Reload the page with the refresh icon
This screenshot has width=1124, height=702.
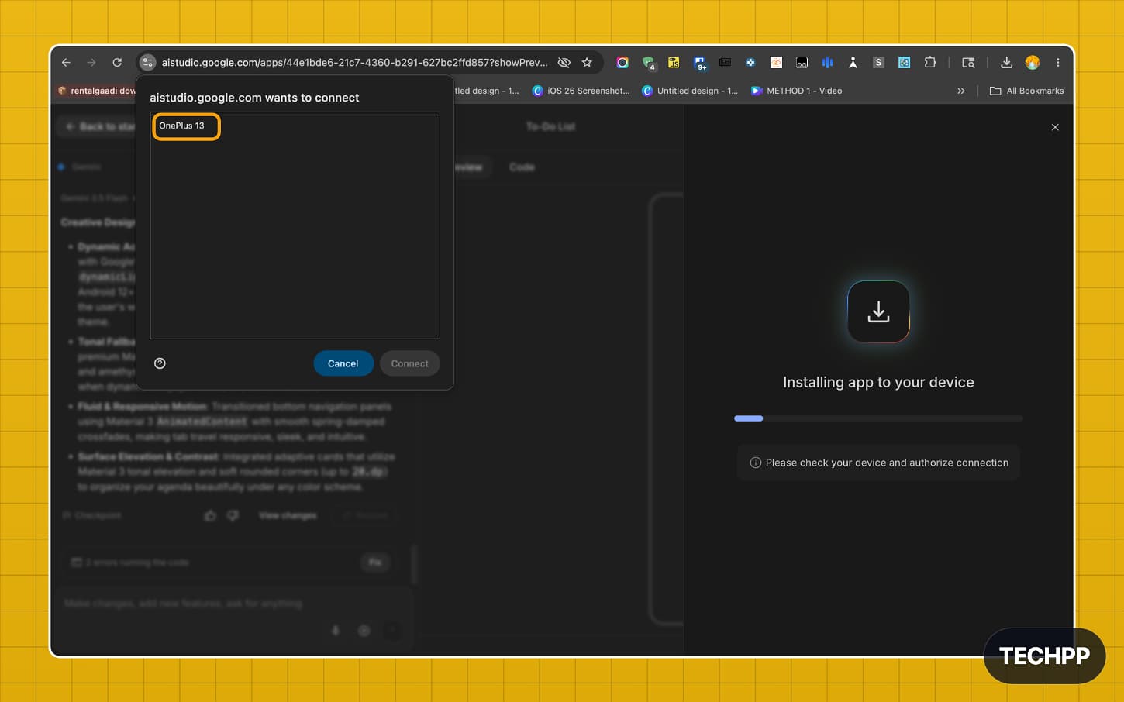tap(117, 63)
